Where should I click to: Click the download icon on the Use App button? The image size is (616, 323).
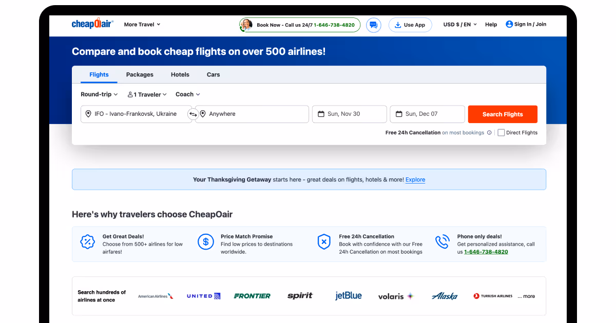[x=397, y=25]
